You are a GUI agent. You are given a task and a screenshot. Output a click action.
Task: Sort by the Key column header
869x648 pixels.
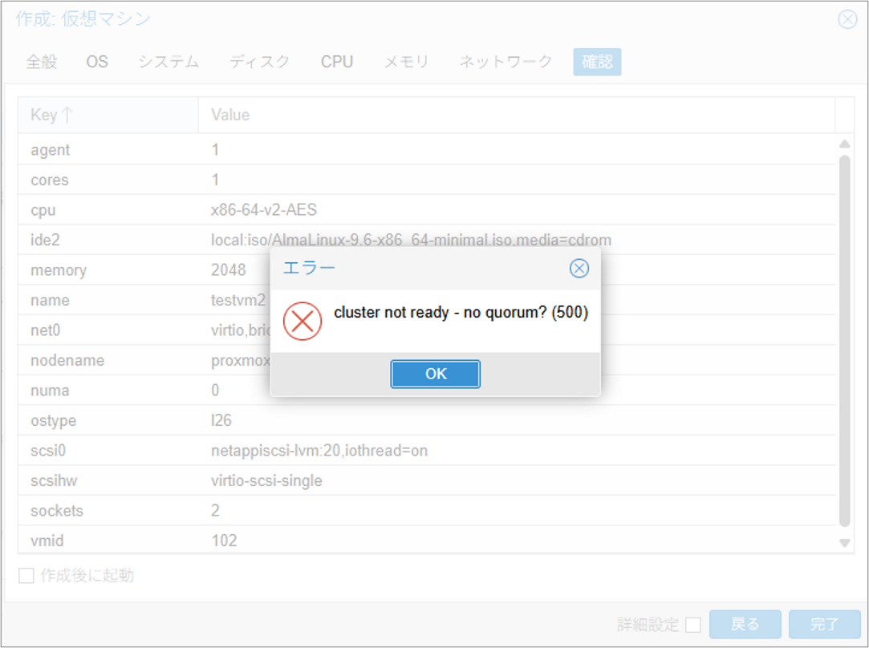point(108,115)
